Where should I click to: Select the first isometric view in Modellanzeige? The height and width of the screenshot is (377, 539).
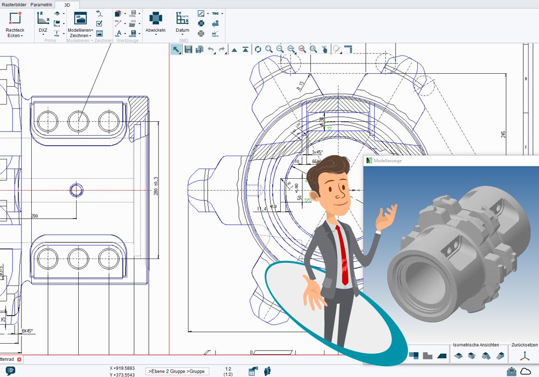pyautogui.click(x=458, y=355)
